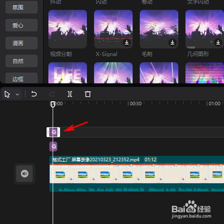Choose the 毛刺 effect thumbnail

point(159,29)
